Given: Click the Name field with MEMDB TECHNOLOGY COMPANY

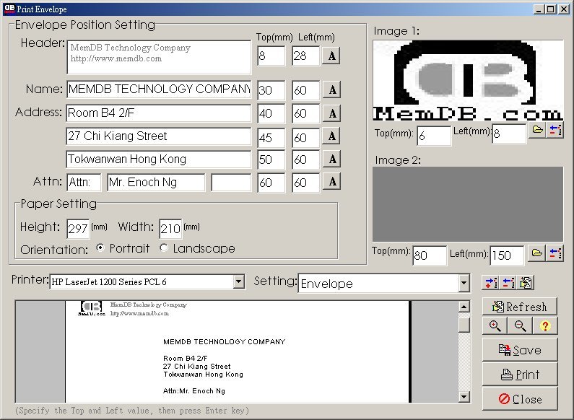Looking at the screenshot, I should point(159,89).
